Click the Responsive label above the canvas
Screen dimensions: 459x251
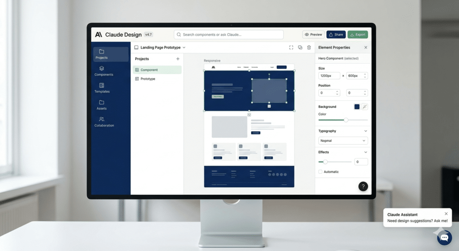pyautogui.click(x=212, y=61)
